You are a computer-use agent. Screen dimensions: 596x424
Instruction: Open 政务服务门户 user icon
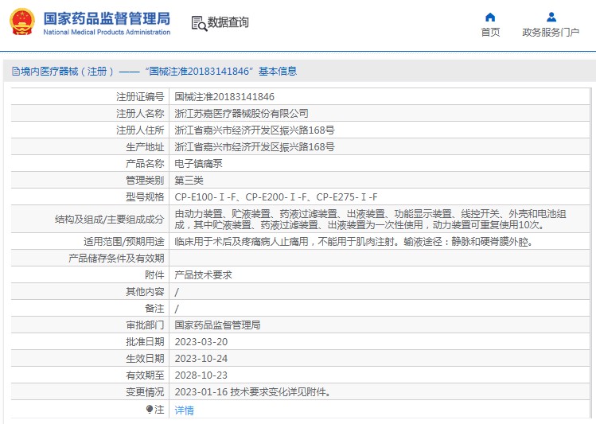[x=551, y=17]
